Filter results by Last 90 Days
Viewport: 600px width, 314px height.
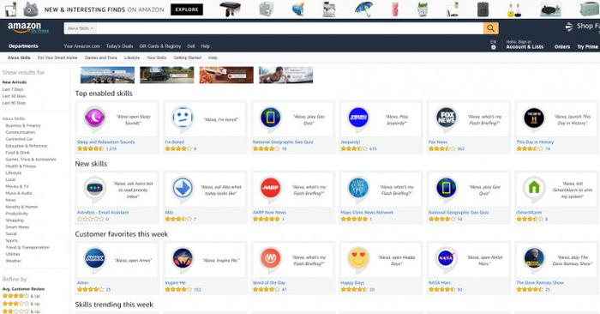[14, 103]
